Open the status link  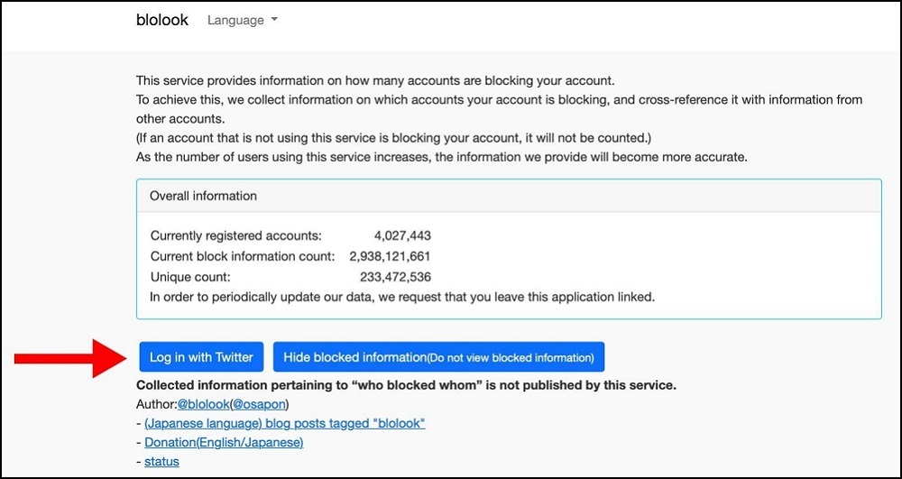pos(161,462)
